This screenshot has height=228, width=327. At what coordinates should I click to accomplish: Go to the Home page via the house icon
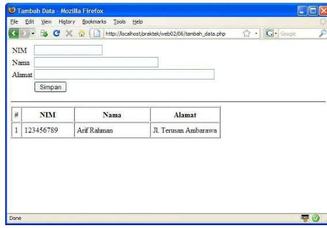pyautogui.click(x=82, y=33)
